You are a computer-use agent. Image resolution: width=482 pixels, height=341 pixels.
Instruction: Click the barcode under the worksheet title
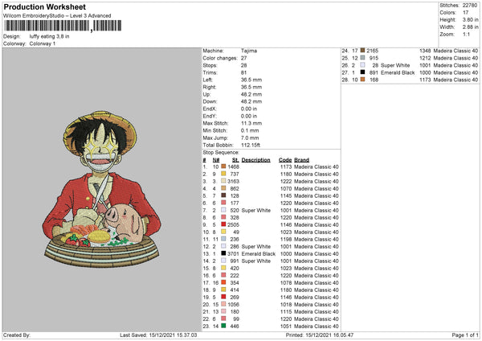(63, 26)
